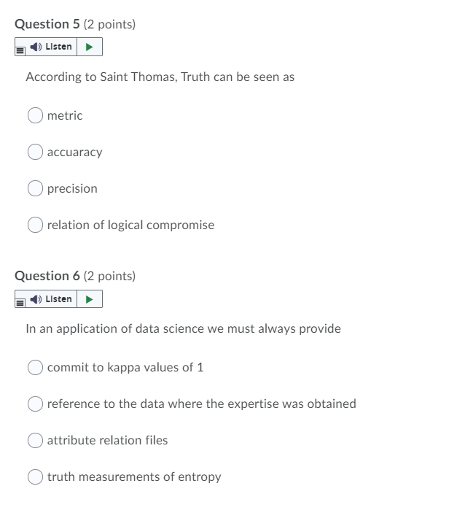
Task: Select 'attribute relation files' radio button
Action: click(x=36, y=440)
